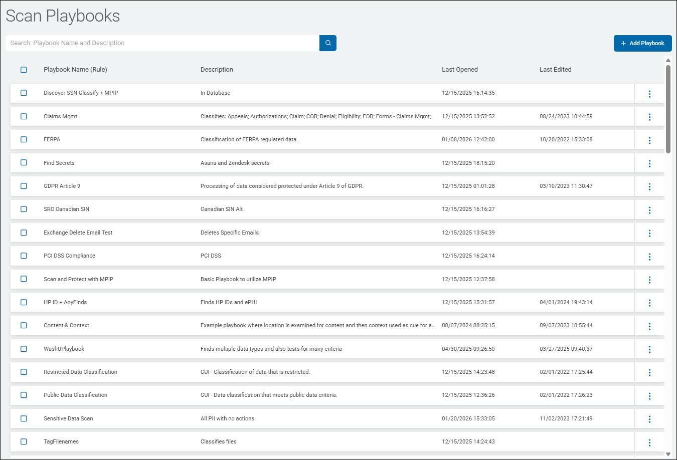Click the vertical scrollbar thumb
Screen dimensions: 677x460
668,108
